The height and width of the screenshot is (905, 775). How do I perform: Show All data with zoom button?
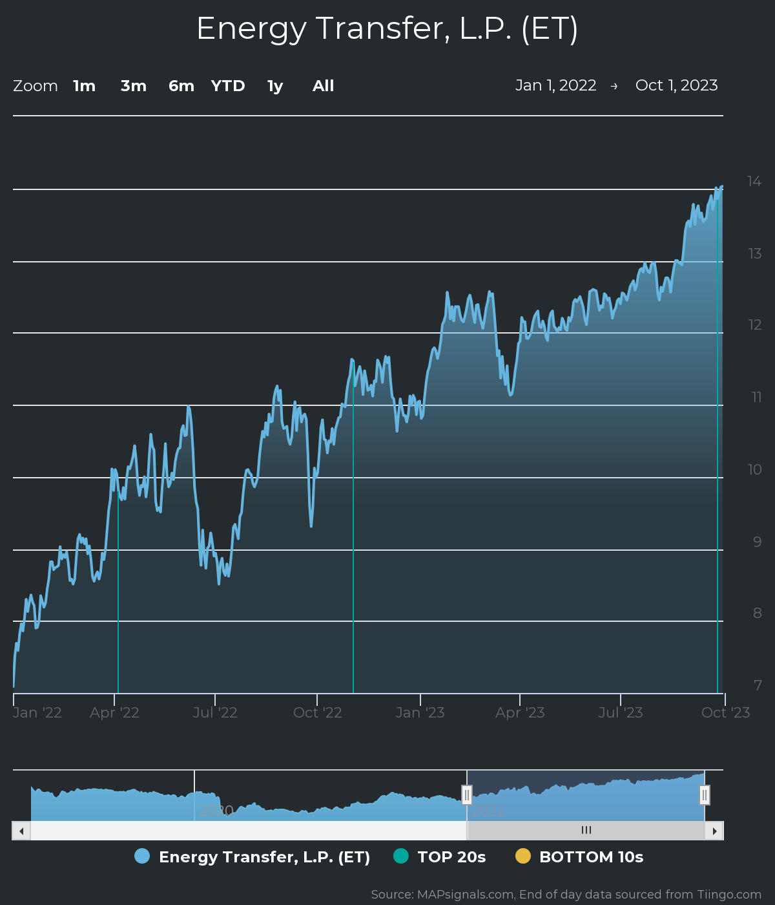324,86
